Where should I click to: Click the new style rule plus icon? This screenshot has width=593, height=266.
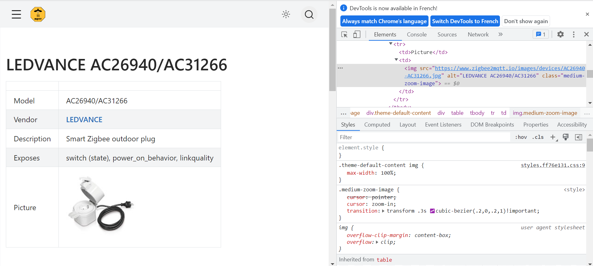pyautogui.click(x=553, y=137)
